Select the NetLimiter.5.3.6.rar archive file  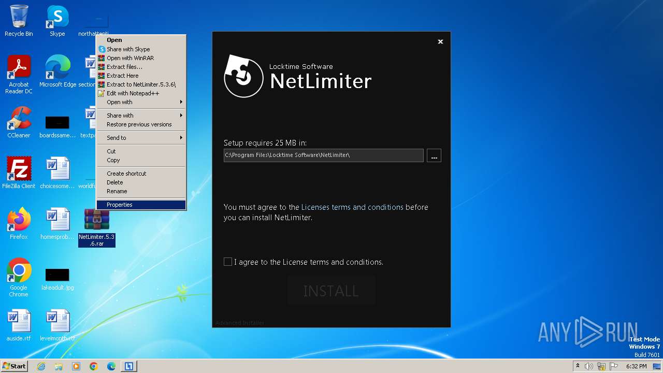[x=97, y=228]
